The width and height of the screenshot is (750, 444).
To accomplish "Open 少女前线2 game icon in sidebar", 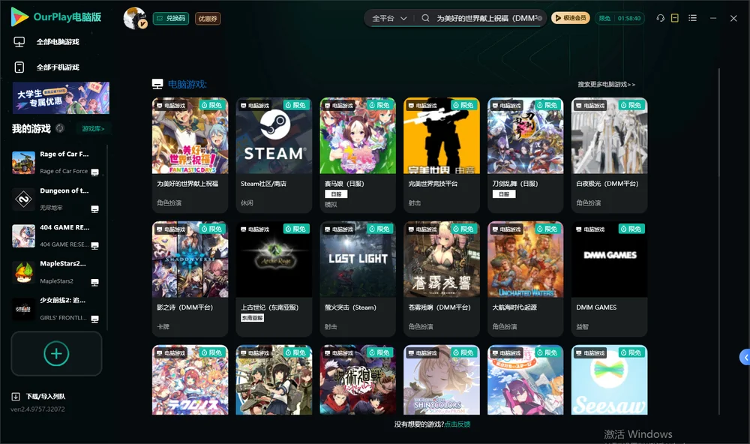I will click(x=23, y=309).
